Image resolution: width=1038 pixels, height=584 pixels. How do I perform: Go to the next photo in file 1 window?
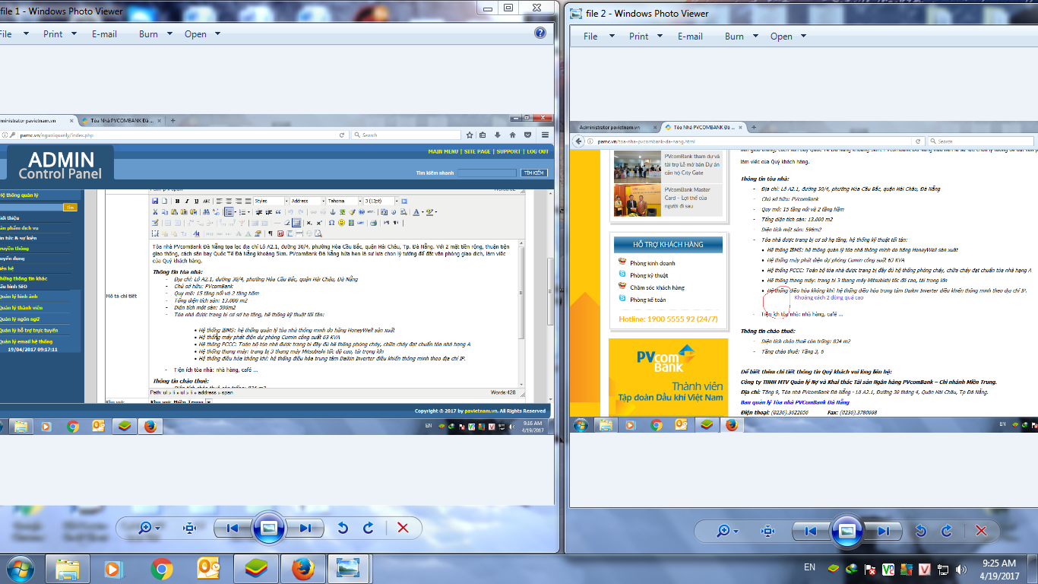(x=304, y=528)
